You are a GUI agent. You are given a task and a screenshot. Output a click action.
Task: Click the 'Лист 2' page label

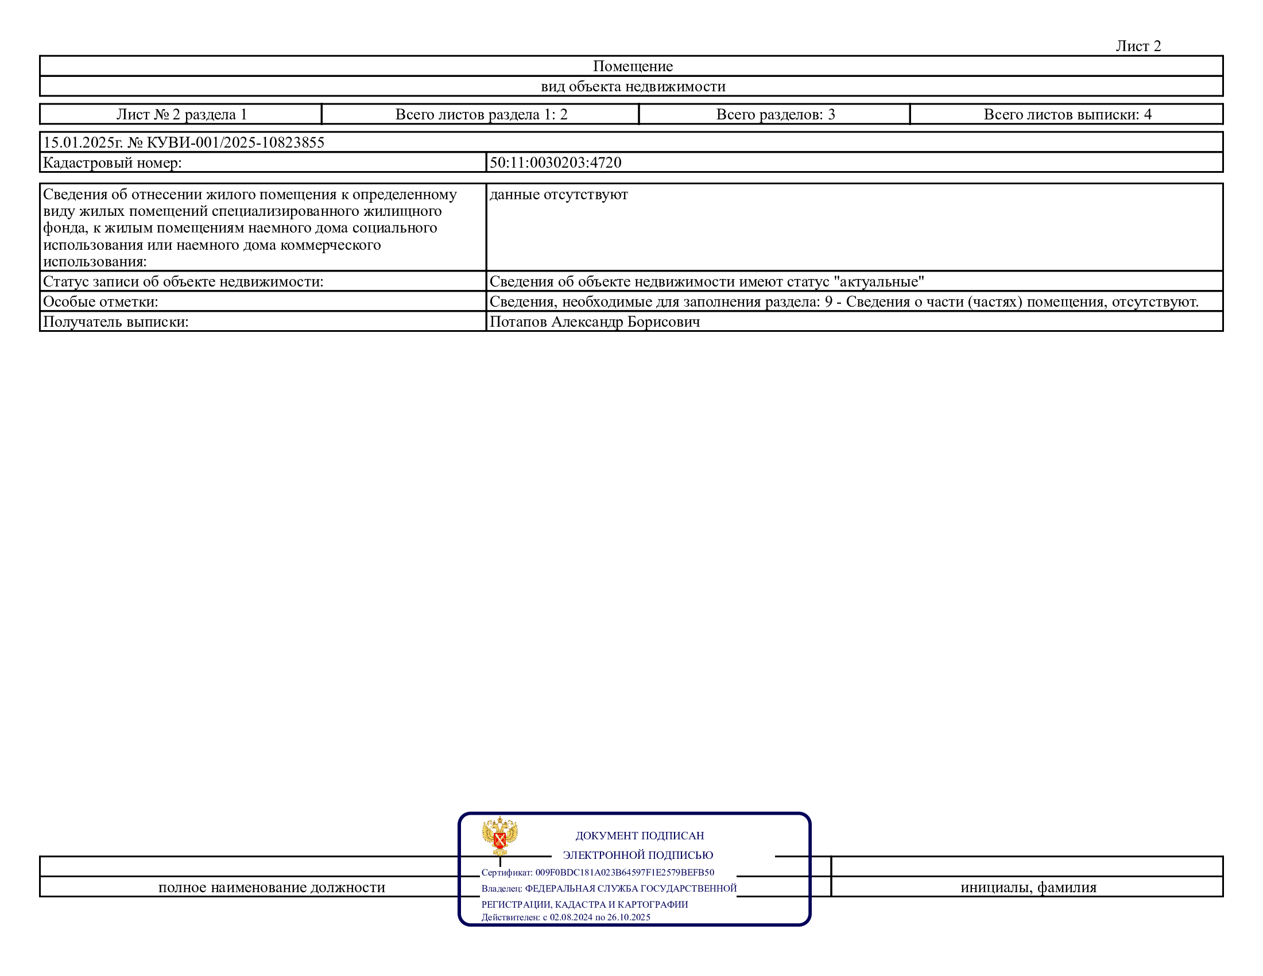coord(1137,47)
